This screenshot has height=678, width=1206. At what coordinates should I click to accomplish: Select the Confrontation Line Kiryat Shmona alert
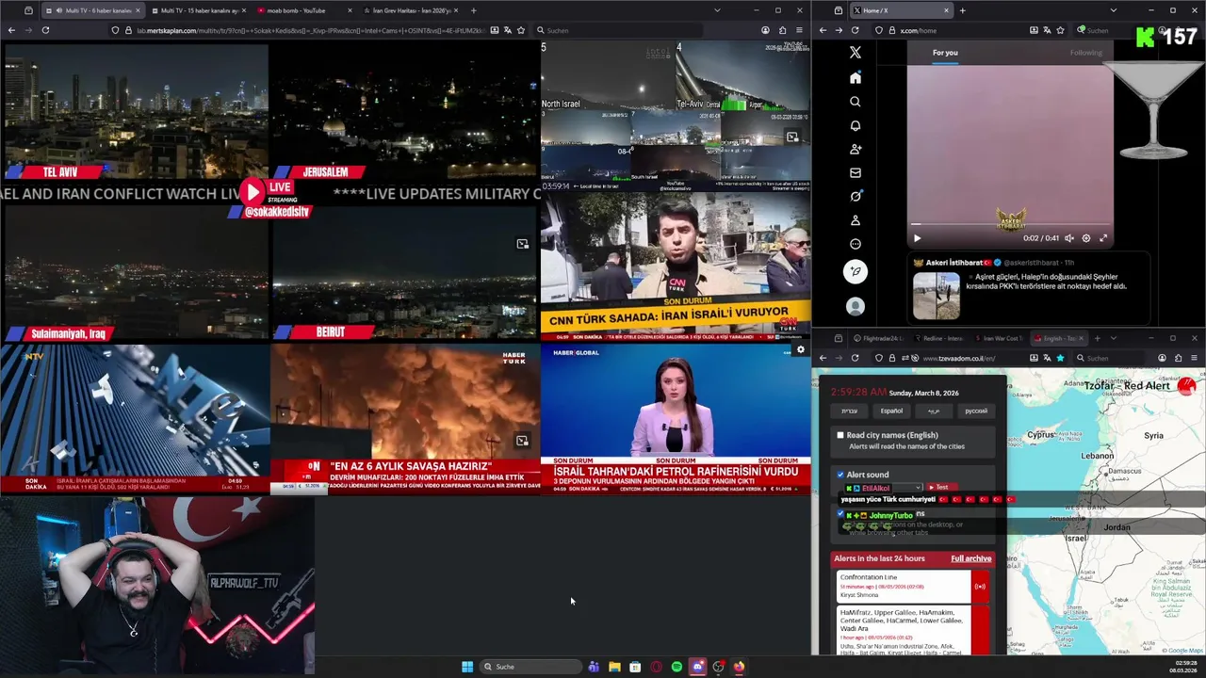pyautogui.click(x=904, y=586)
